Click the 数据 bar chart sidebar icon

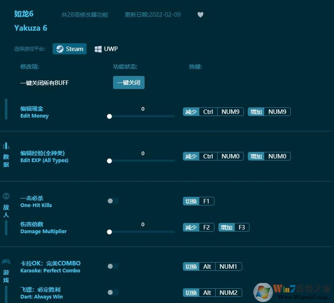6,146
